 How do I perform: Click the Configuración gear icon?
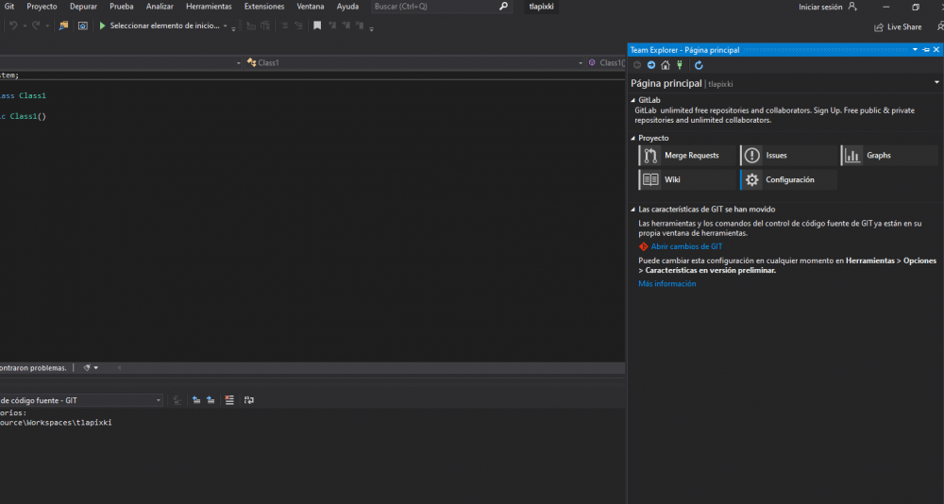(x=752, y=179)
